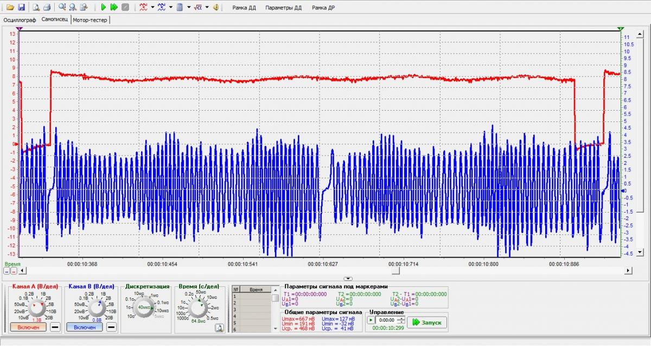The width and height of the screenshot is (651, 346).
Task: Click the calculator icon in toolbar
Action: [180, 8]
